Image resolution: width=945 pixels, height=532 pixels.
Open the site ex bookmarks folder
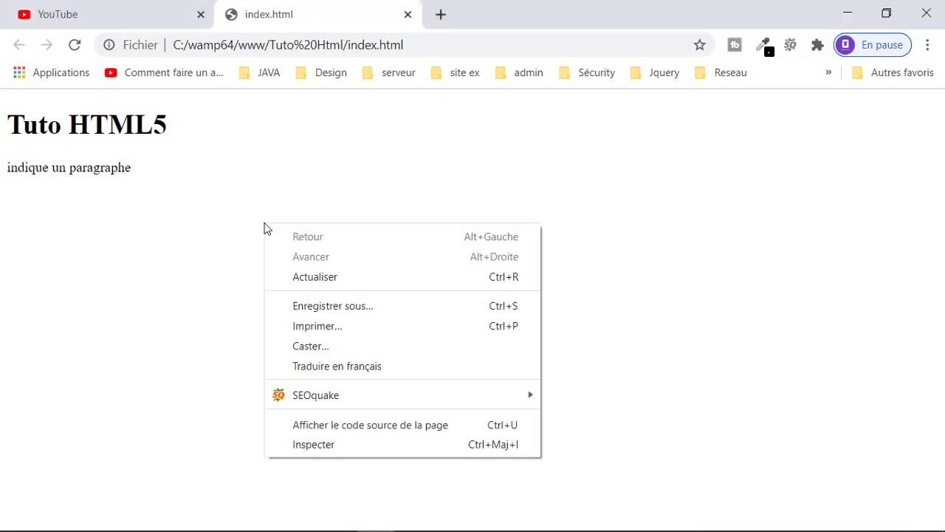(455, 72)
